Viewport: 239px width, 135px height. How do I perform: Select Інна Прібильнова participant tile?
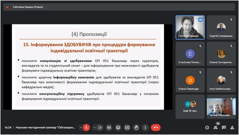click(x=221, y=80)
